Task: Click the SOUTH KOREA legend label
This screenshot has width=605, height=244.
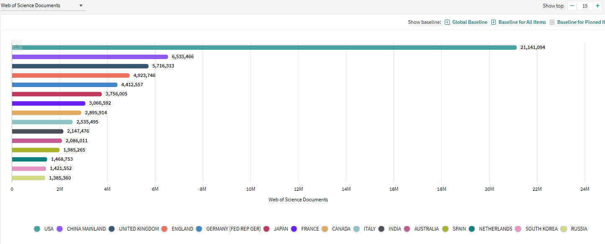Action: (541, 229)
